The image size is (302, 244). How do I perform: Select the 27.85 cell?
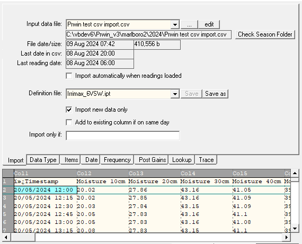155,198
